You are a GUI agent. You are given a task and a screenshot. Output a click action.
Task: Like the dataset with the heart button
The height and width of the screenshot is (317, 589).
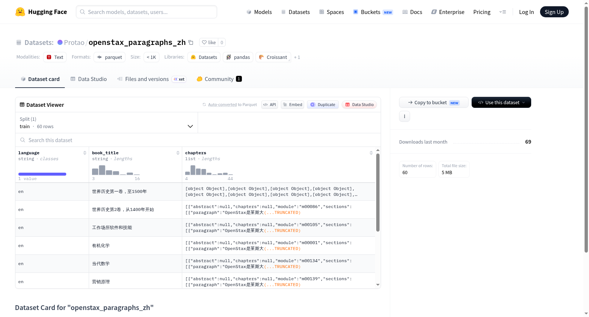(209, 42)
